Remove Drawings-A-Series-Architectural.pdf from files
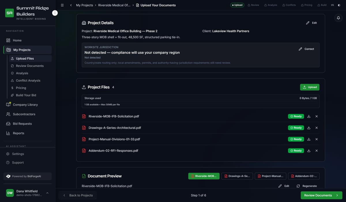This screenshot has height=202, width=346. point(317,128)
